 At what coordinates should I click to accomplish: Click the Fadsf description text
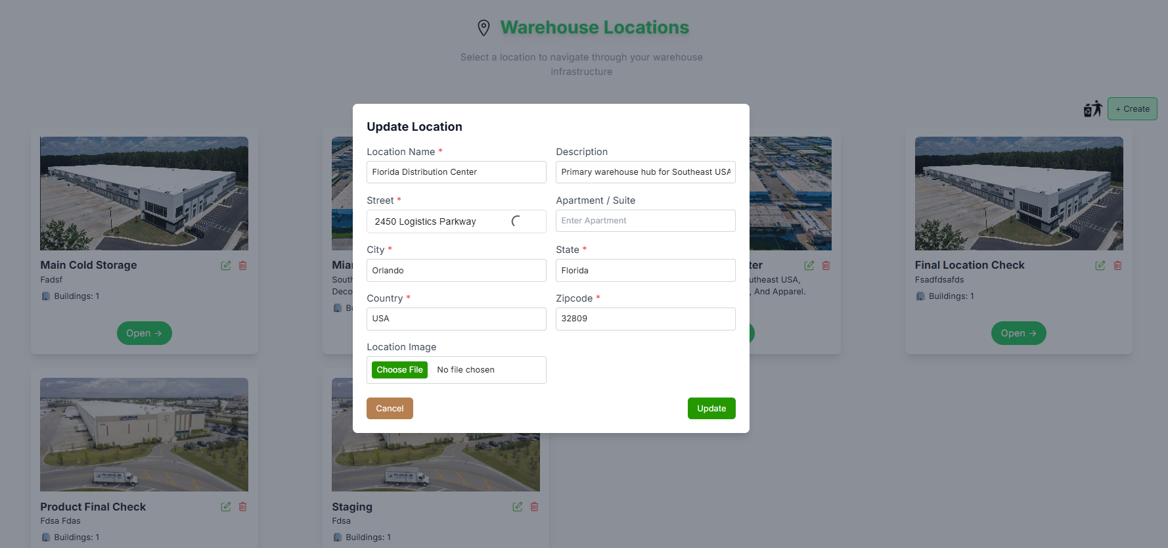(x=51, y=280)
